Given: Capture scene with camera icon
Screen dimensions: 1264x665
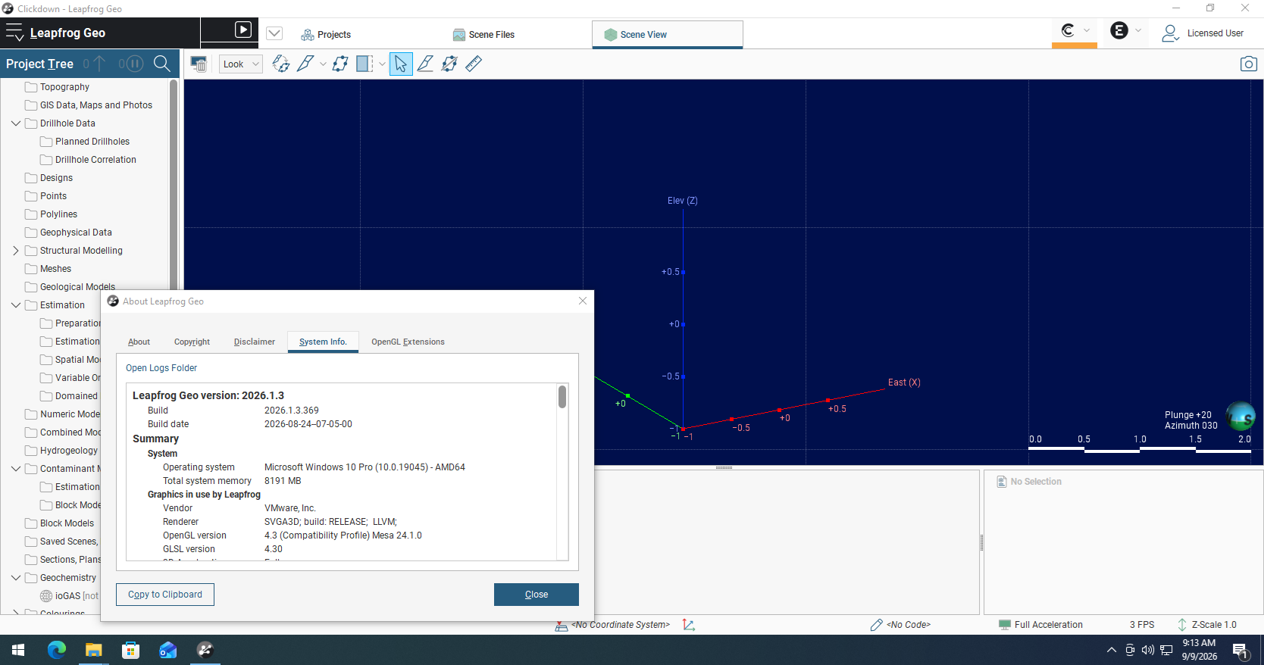Looking at the screenshot, I should coord(1248,64).
